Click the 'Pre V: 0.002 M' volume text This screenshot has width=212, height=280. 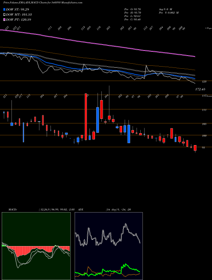click(168, 13)
